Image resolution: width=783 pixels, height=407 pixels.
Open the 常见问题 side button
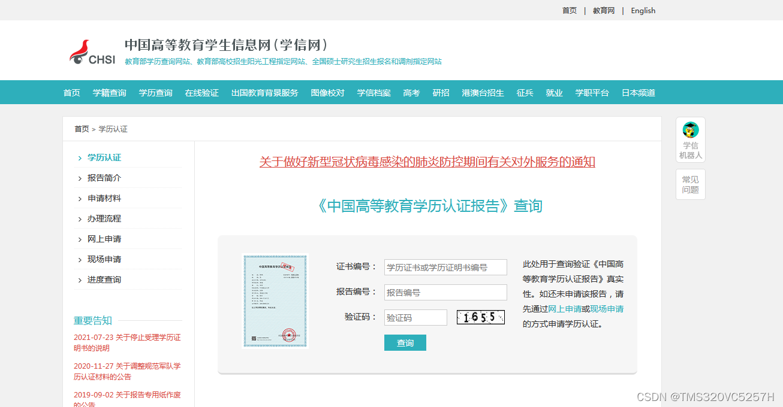coord(691,184)
